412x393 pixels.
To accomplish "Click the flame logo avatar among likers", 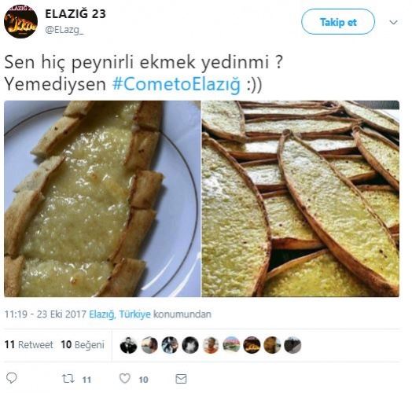I will pos(252,345).
